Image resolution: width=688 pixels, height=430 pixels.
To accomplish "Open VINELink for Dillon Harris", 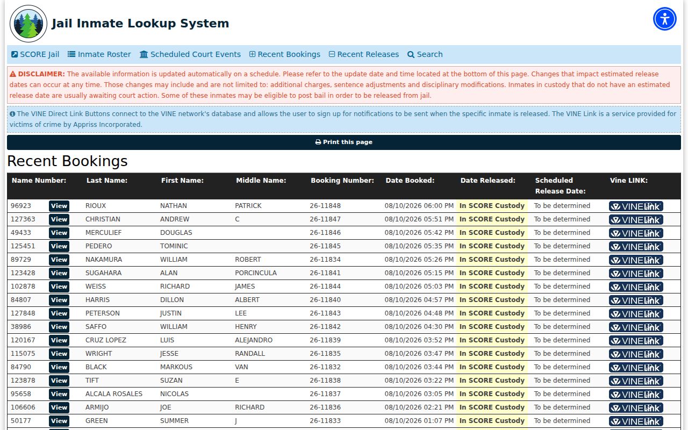I will coord(636,300).
